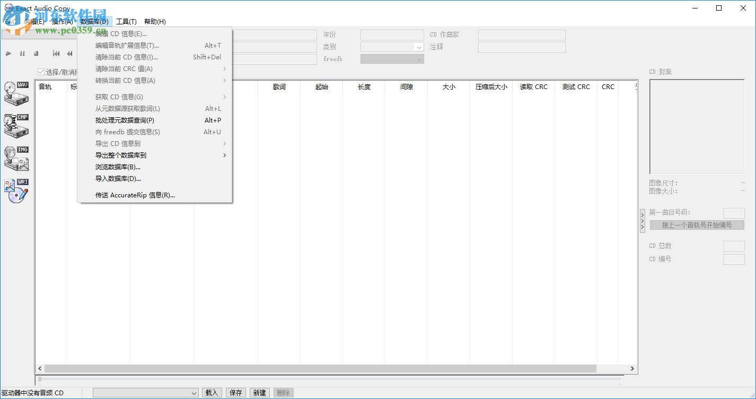756x399 pixels.
Task: Click the Pause playback icon
Action: (21, 53)
